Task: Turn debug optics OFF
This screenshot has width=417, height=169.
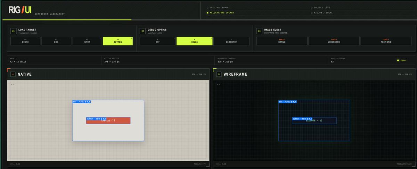Action: (x=157, y=41)
